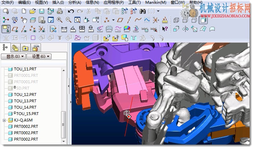The height and width of the screenshot is (149, 254).
Task: Open the 视图(V) menu
Action: [41, 2]
